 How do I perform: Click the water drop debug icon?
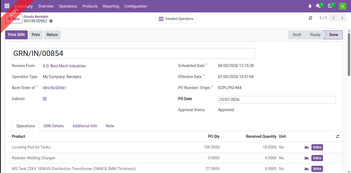click(310, 6)
